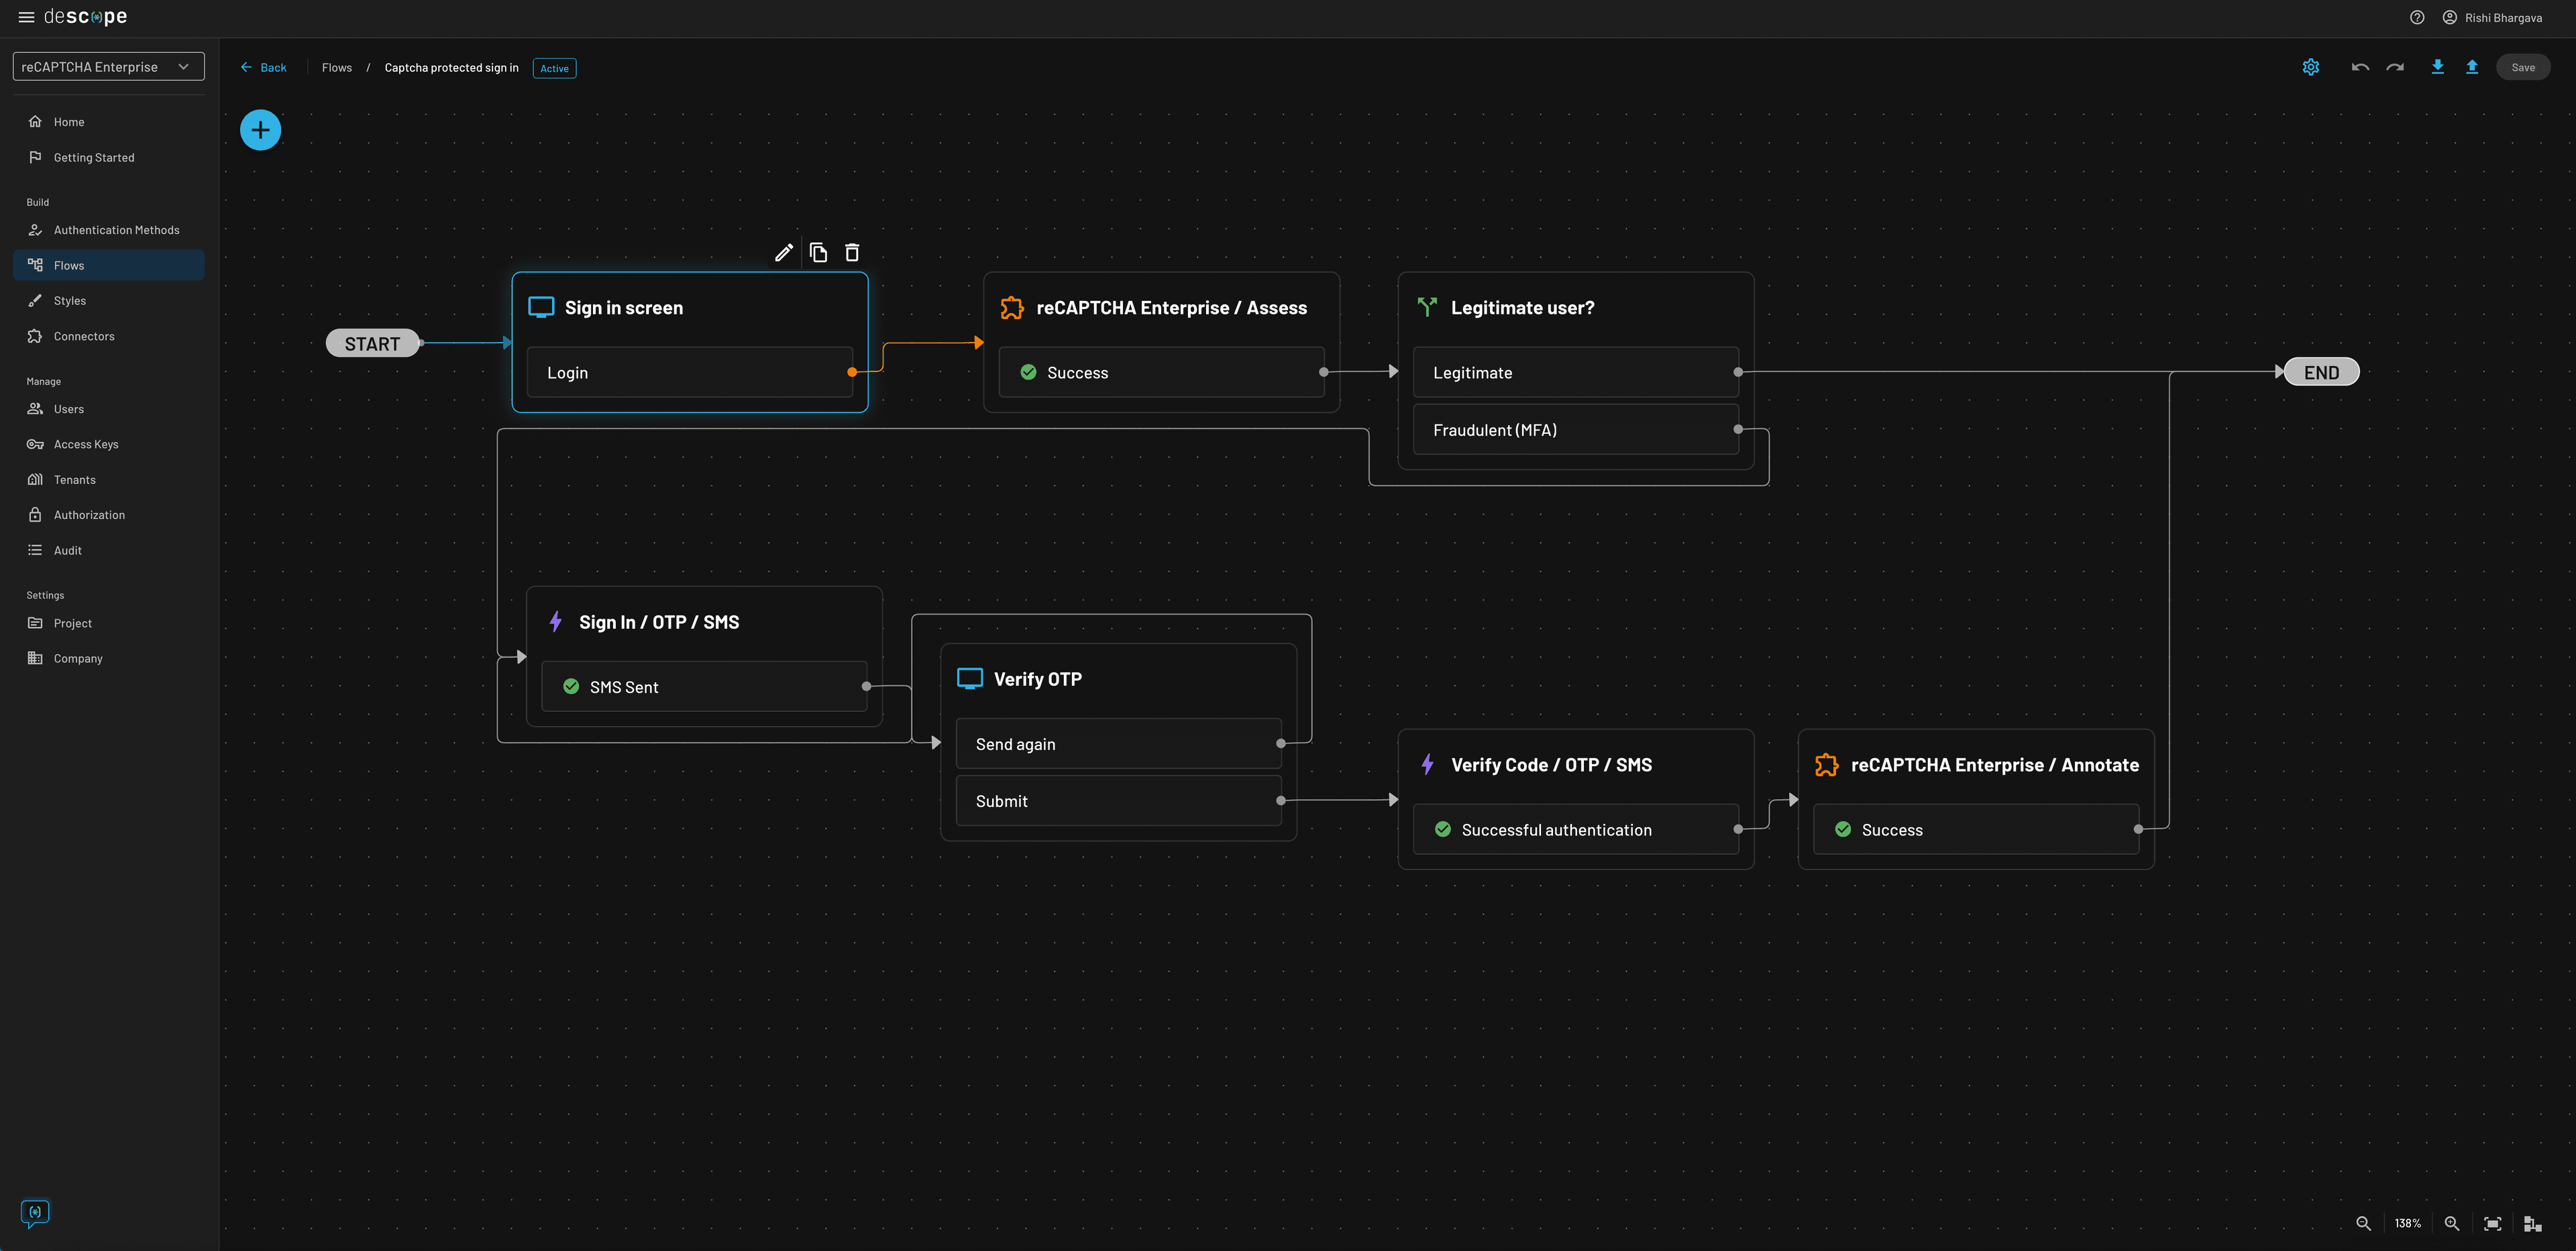Delete the Sign in screen step
The height and width of the screenshot is (1251, 2576).
pyautogui.click(x=852, y=253)
